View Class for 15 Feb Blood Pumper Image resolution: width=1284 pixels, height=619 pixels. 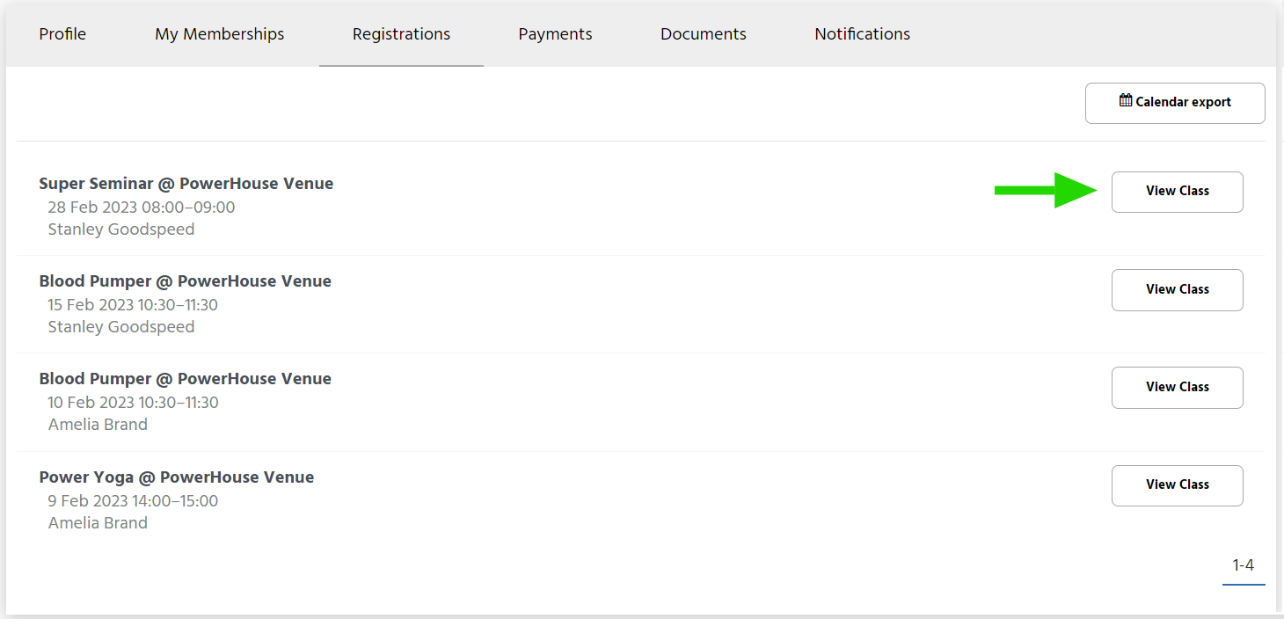[1177, 290]
